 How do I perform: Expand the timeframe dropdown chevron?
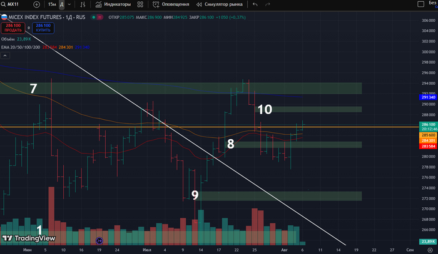[71, 4]
